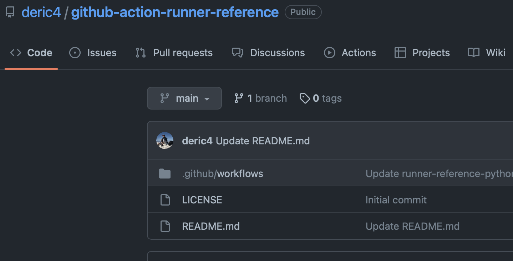This screenshot has height=261, width=513.
Task: Click the Pull requests merge icon
Action: (x=141, y=53)
